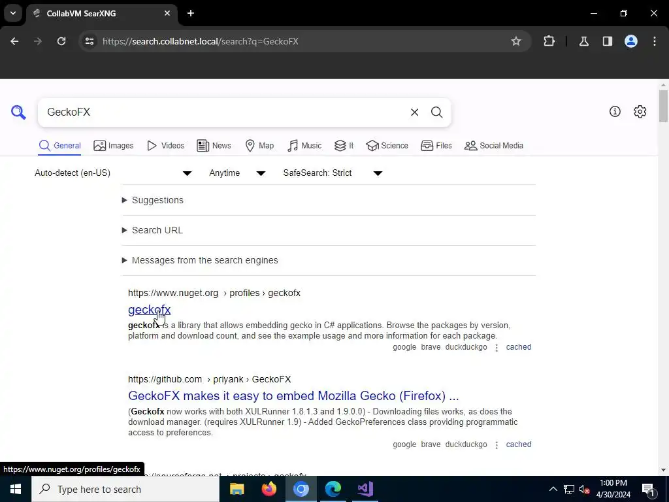This screenshot has height=502, width=669.
Task: Switch to the It tab
Action: click(344, 146)
